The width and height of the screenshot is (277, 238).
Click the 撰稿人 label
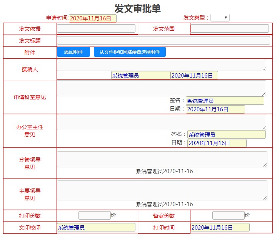pos(30,69)
